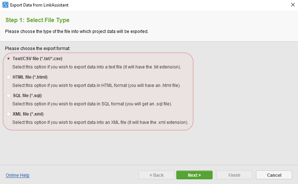The height and width of the screenshot is (184, 298).
Task: Click the XML file description line
Action: [x=100, y=122]
